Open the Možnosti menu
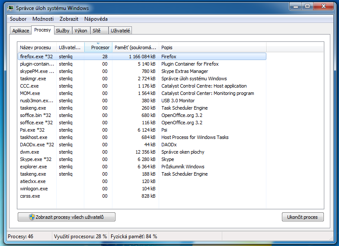 43,19
